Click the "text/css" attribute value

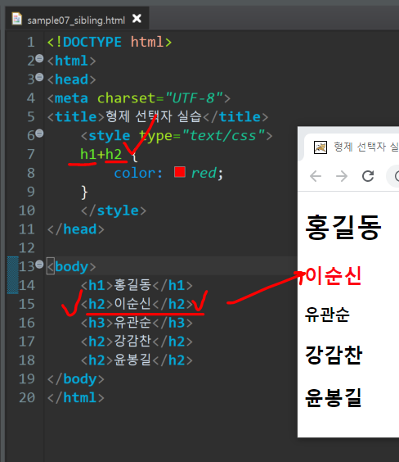click(223, 135)
